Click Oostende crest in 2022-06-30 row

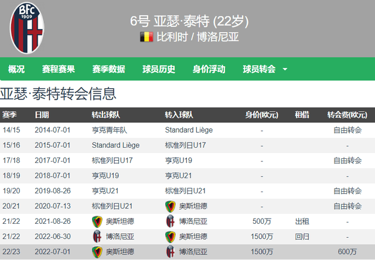click(x=171, y=237)
